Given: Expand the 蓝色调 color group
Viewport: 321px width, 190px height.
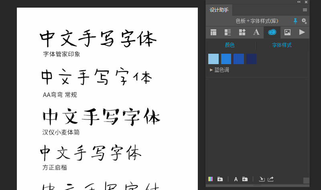Looking at the screenshot, I should (211, 70).
